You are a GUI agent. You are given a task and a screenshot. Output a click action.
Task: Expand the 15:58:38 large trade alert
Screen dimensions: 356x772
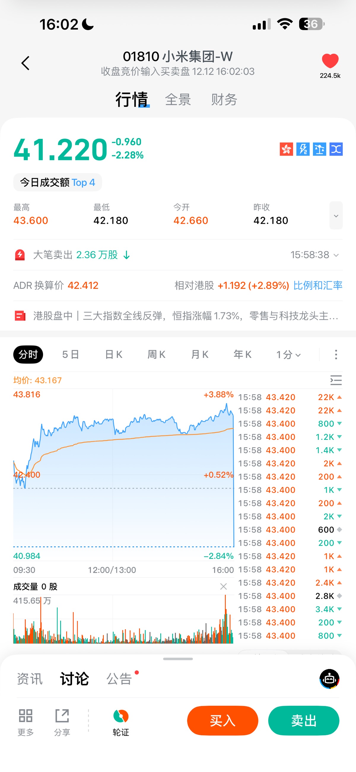click(315, 255)
